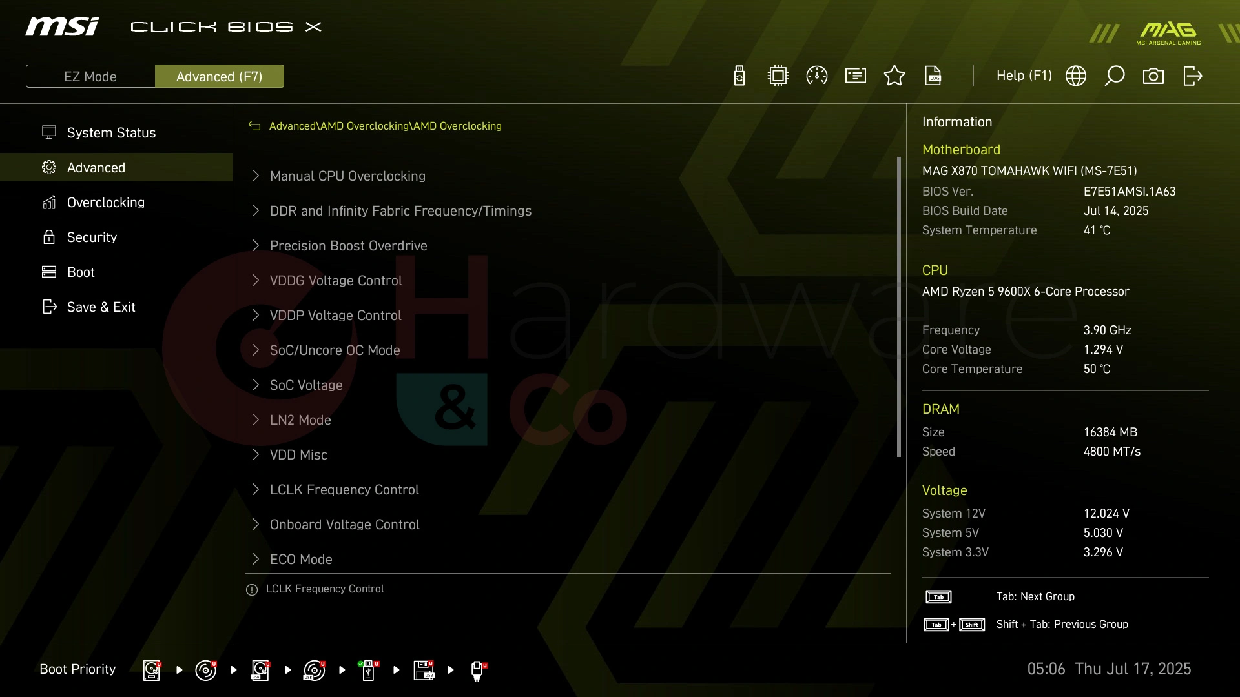Click the Shift + Tab: Previous Group hint

pos(1062,625)
